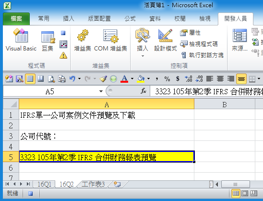Screen dimensions: 263x201
Task: Open the 來源 XML source pane
Action: [239, 40]
